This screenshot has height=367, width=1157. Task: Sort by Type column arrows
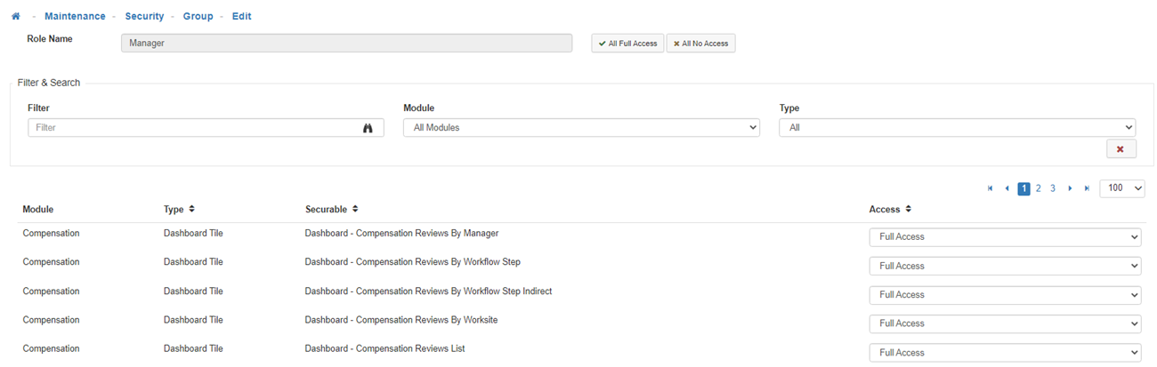191,210
